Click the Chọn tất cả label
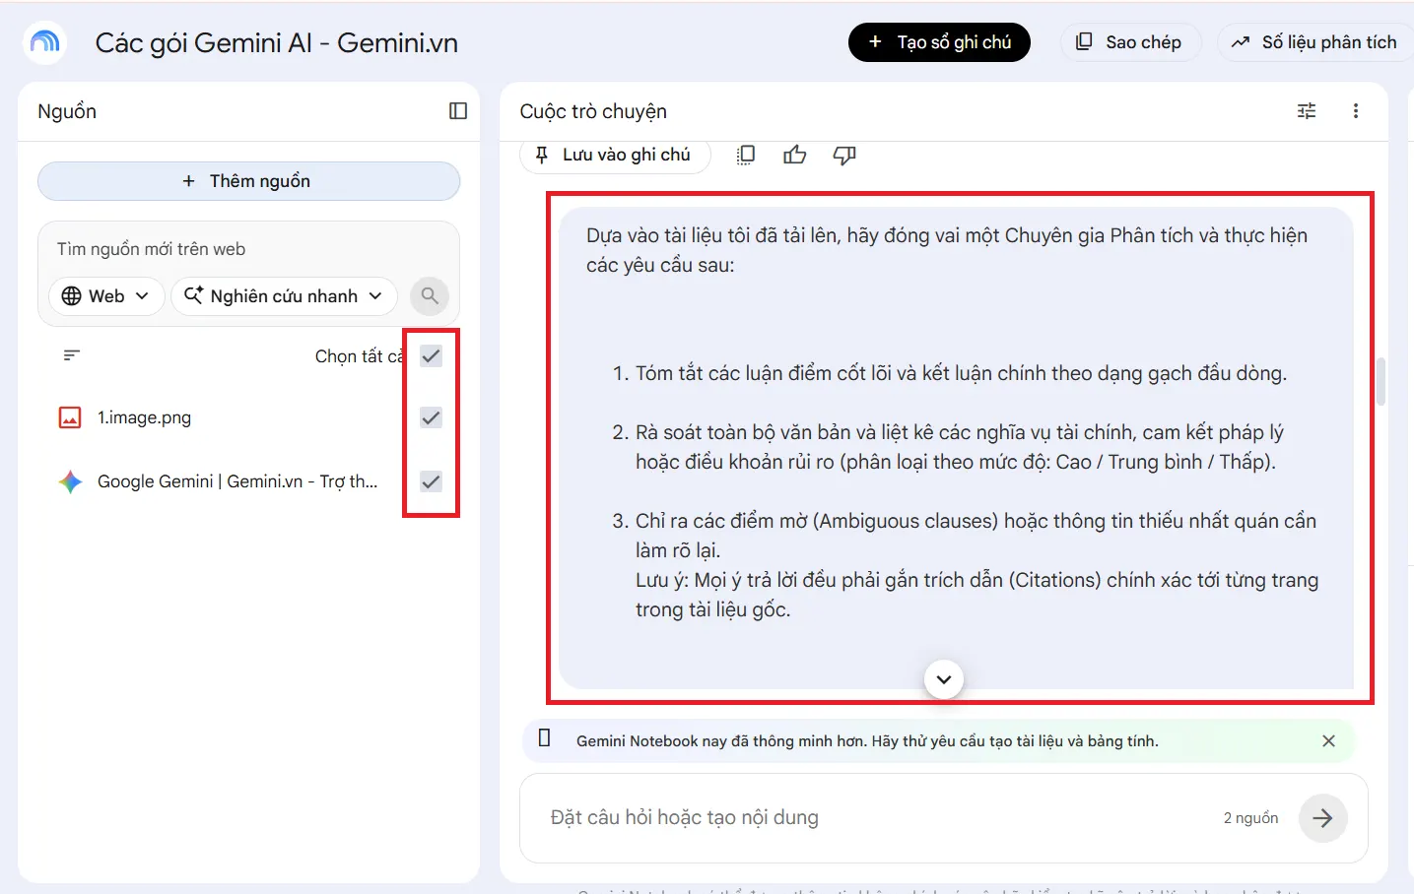This screenshot has height=894, width=1414. tap(360, 356)
